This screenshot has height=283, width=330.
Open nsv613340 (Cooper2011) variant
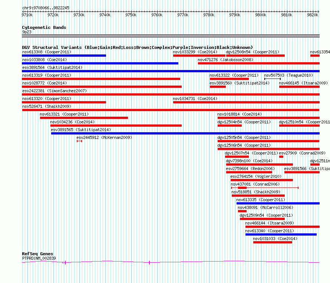[270, 231]
